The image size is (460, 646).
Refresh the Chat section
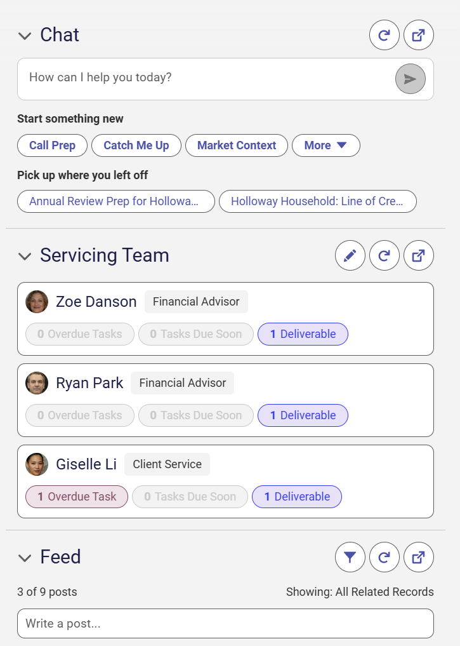(384, 35)
